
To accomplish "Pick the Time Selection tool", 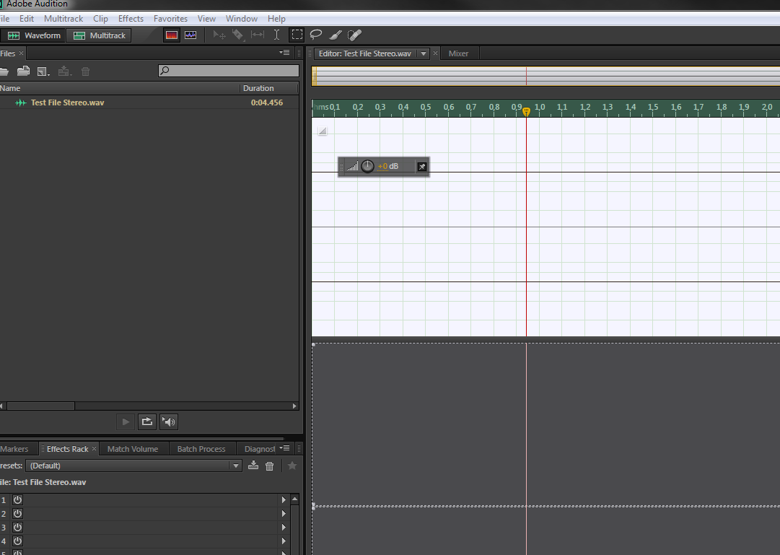I will (x=276, y=35).
